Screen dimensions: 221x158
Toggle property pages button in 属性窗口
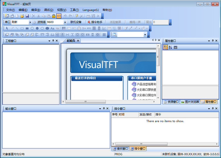(175, 47)
